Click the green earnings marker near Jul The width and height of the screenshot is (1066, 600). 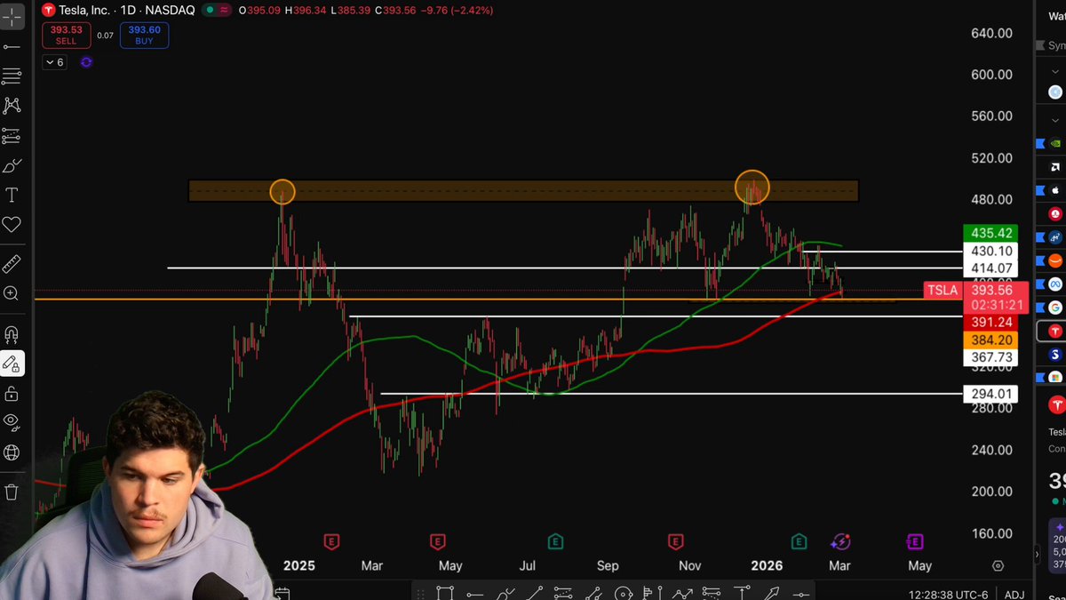555,540
